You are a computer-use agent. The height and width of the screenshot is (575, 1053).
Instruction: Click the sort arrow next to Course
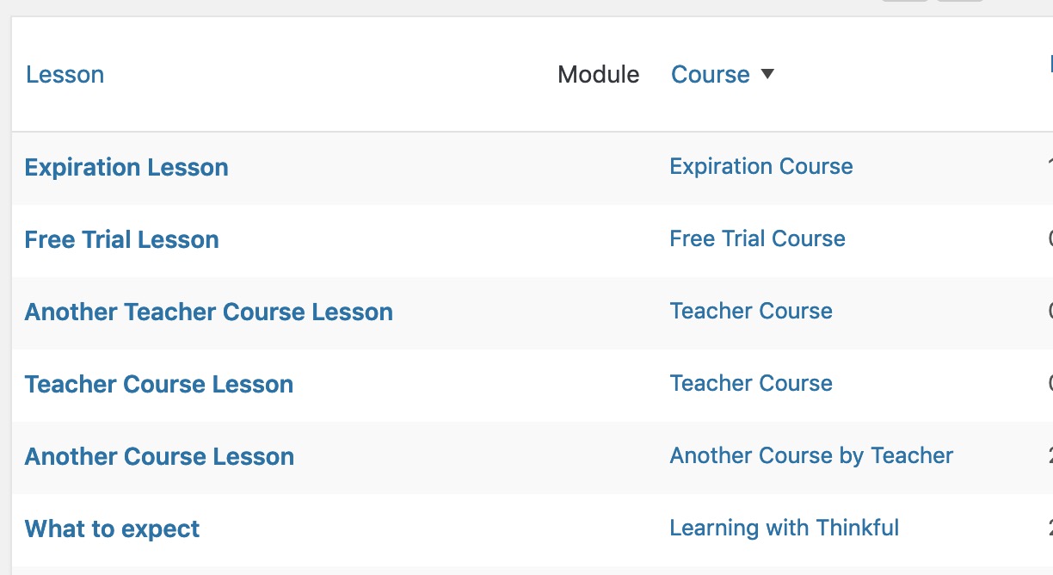pyautogui.click(x=767, y=74)
